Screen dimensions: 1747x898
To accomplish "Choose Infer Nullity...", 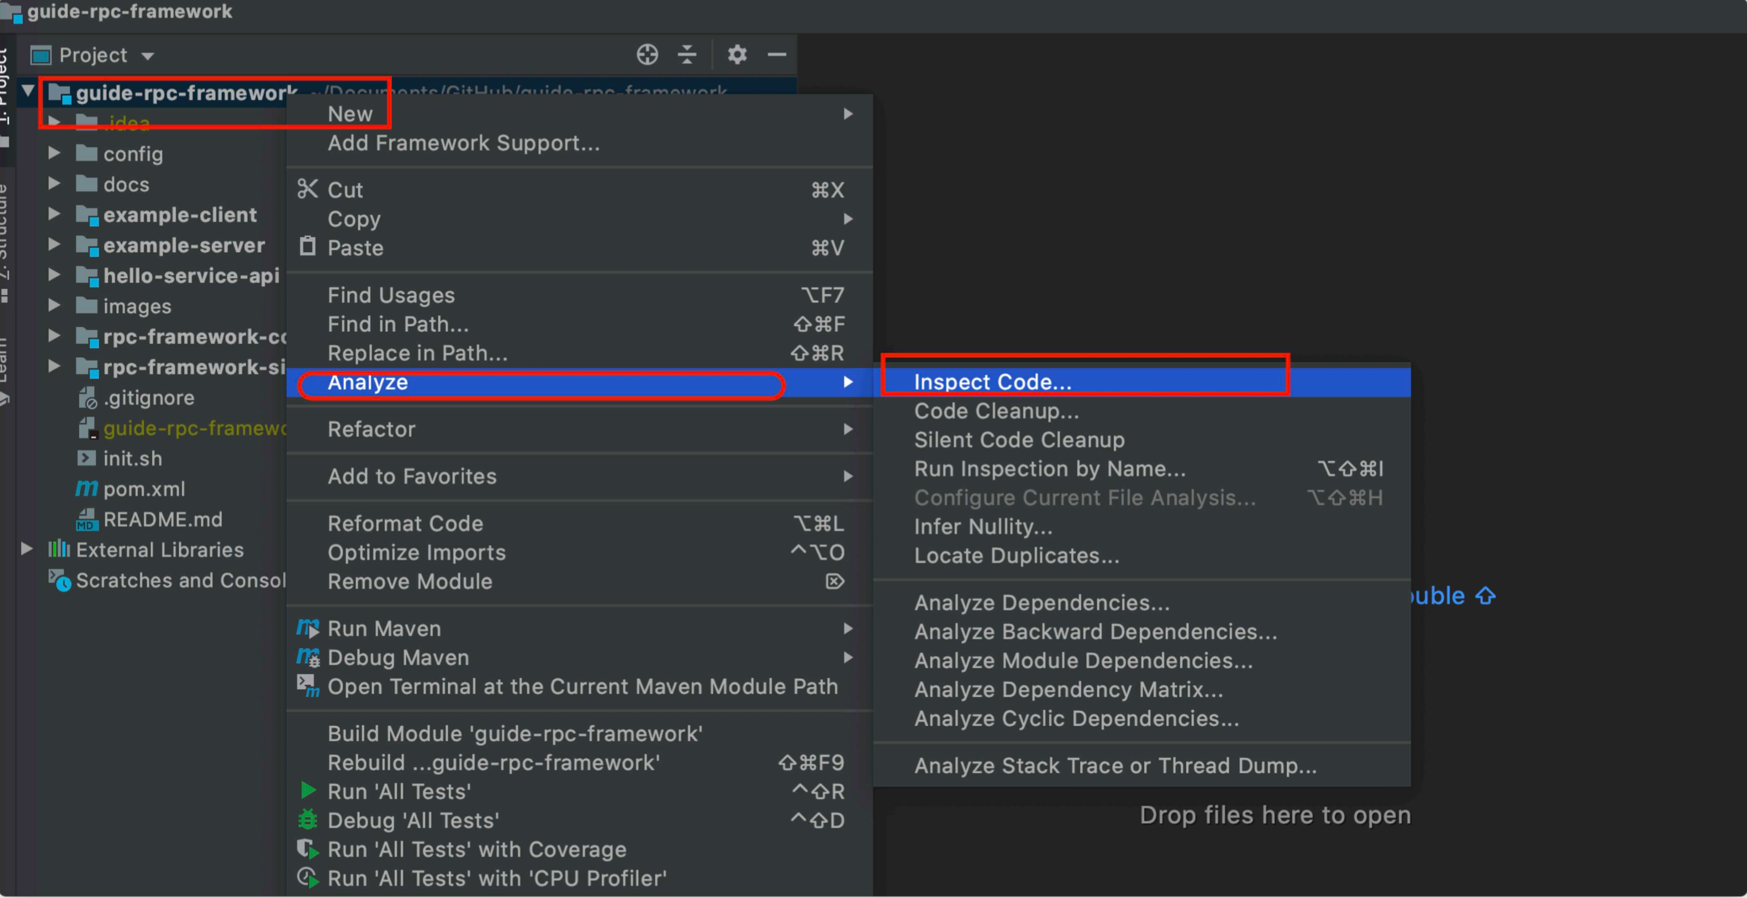I will [1142, 527].
